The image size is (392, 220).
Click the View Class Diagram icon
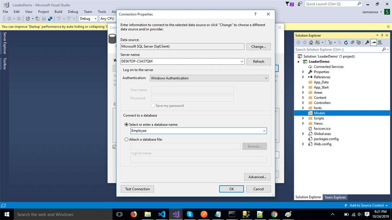click(x=380, y=42)
